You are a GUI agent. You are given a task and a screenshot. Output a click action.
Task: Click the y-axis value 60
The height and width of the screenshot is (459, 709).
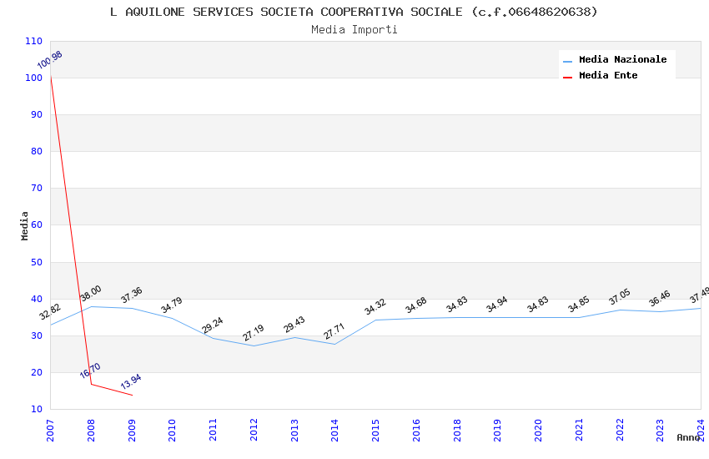37,224
